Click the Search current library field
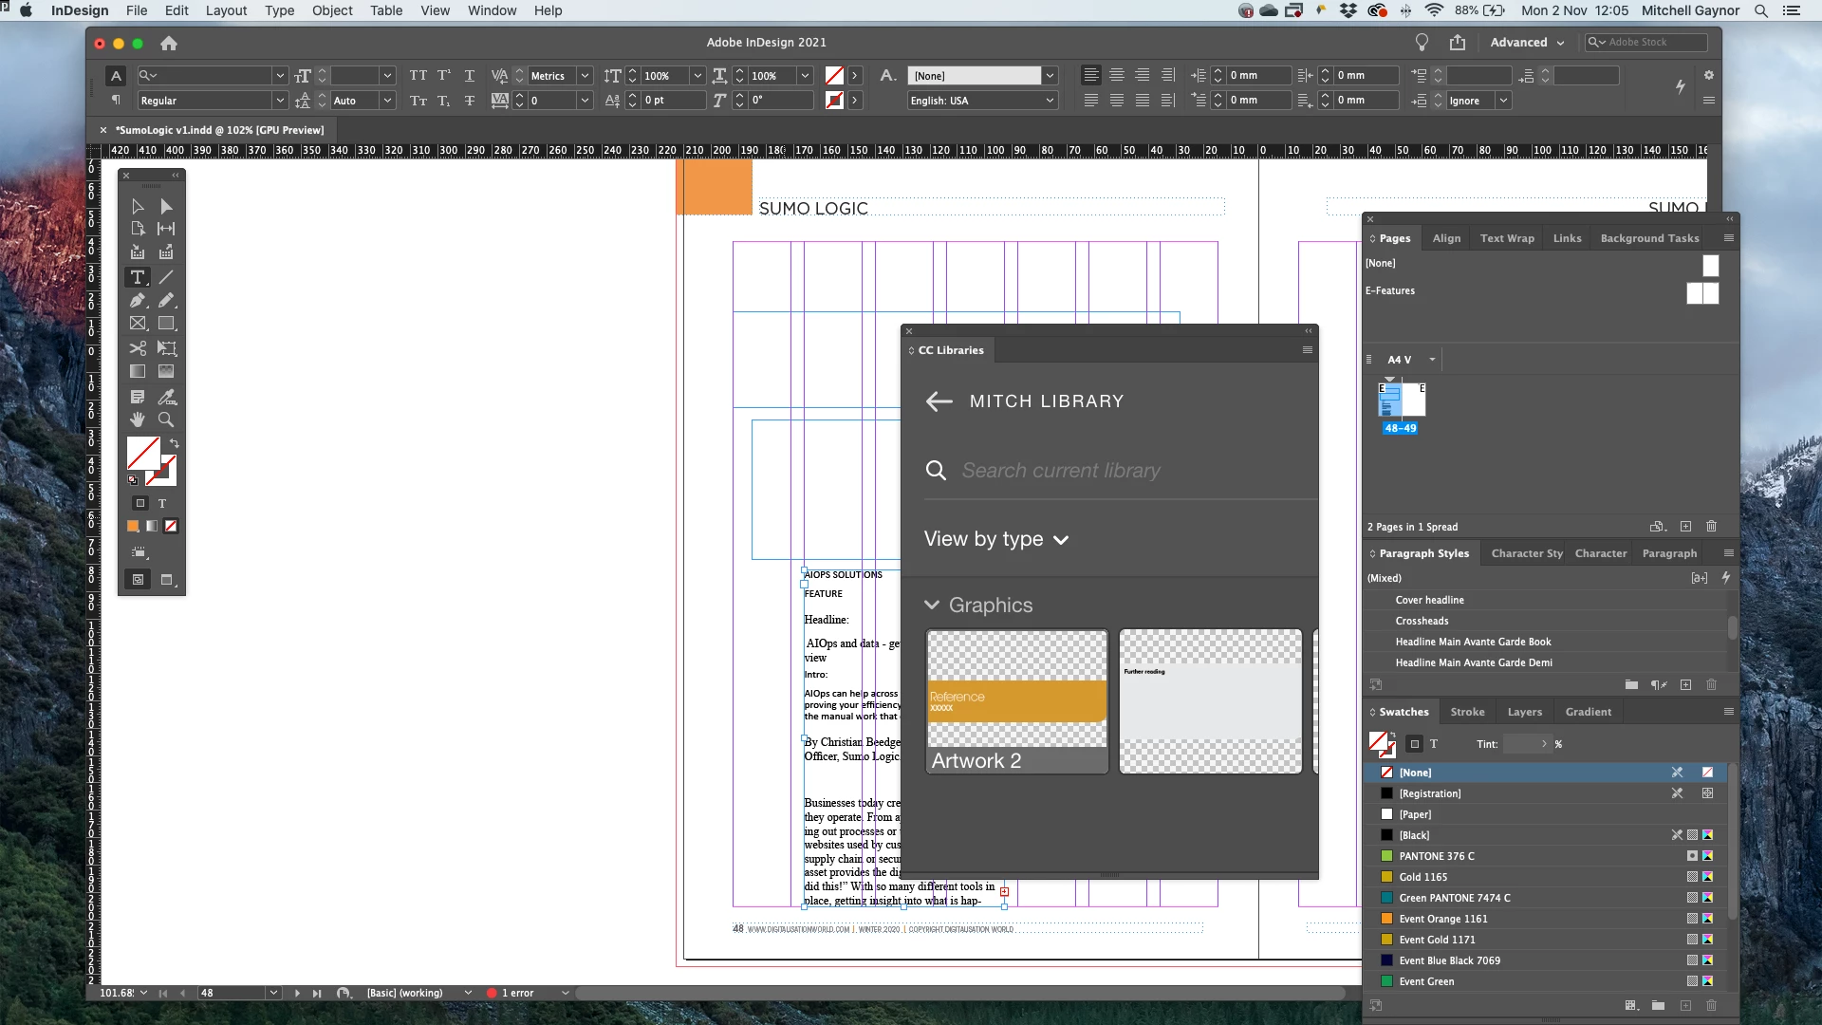This screenshot has height=1025, width=1822. click(1061, 471)
